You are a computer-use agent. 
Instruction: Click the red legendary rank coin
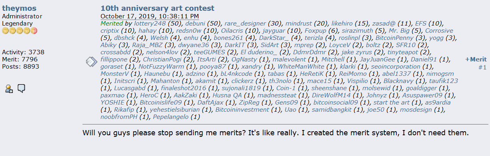click(x=34, y=31)
